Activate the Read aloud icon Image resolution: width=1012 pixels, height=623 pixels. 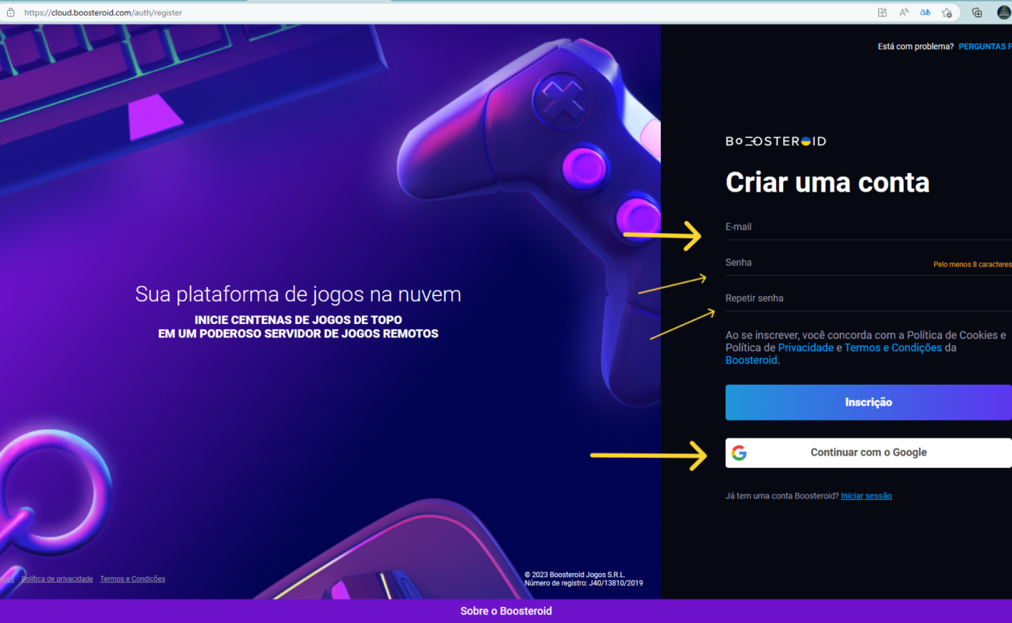click(x=904, y=12)
